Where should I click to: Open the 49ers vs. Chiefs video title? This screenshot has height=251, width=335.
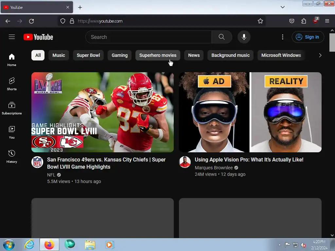pyautogui.click(x=106, y=163)
